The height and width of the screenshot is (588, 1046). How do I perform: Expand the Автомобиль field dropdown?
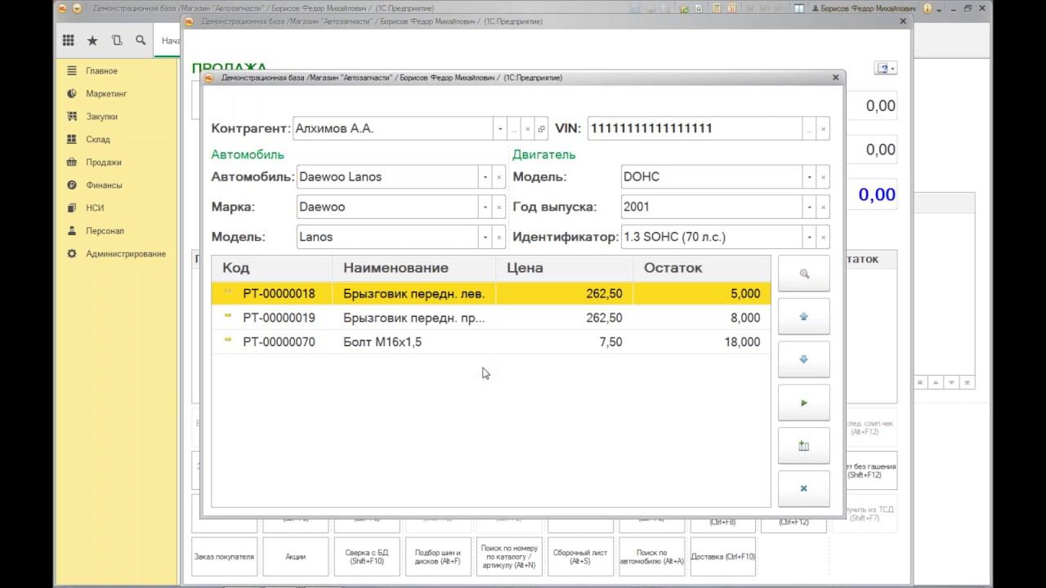coord(485,177)
